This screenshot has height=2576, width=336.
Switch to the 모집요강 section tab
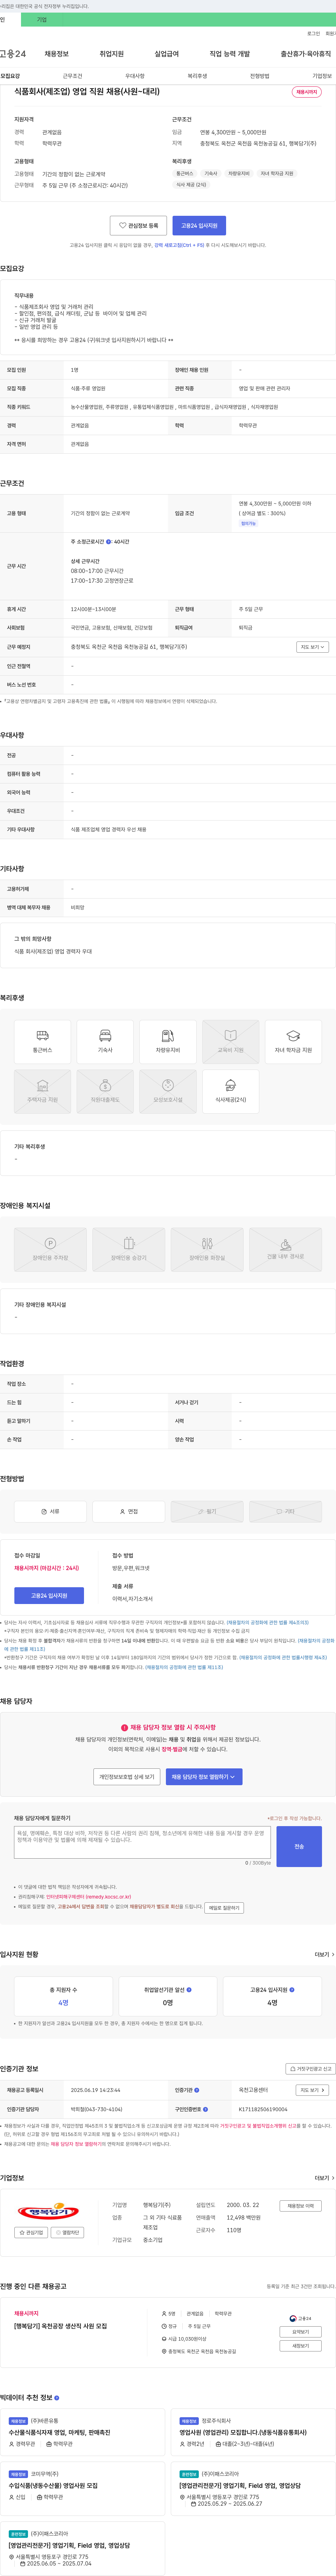tap(10, 76)
